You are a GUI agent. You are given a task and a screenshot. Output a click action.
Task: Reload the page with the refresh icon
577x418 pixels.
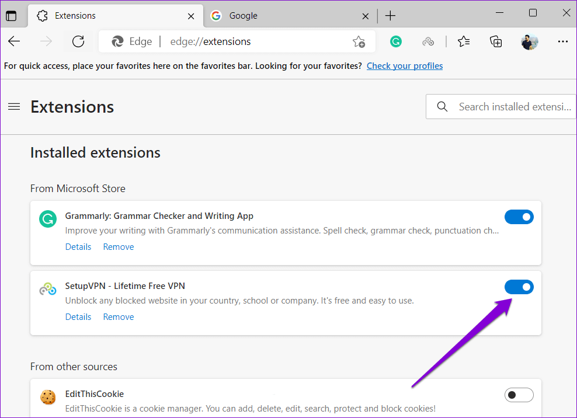[78, 41]
